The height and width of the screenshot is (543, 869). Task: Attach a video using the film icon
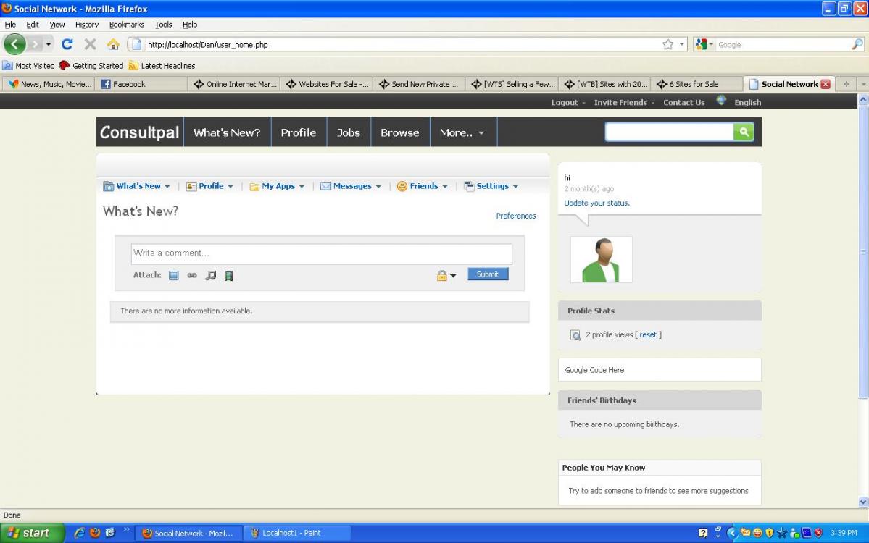coord(228,275)
